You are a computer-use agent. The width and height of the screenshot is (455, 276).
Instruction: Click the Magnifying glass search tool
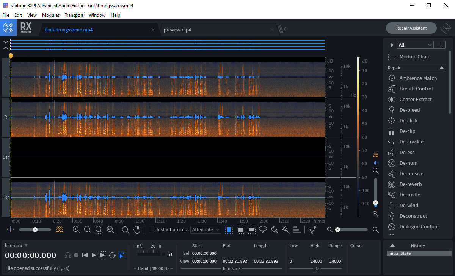click(125, 229)
